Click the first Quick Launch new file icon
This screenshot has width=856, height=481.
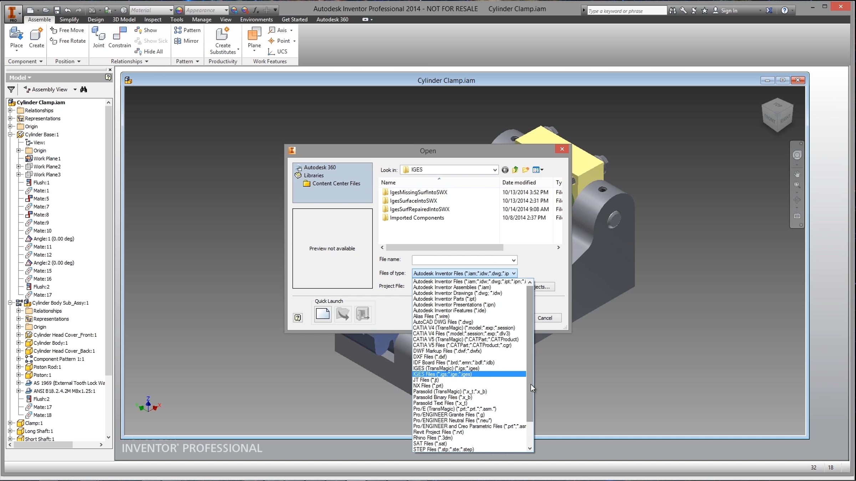(322, 314)
